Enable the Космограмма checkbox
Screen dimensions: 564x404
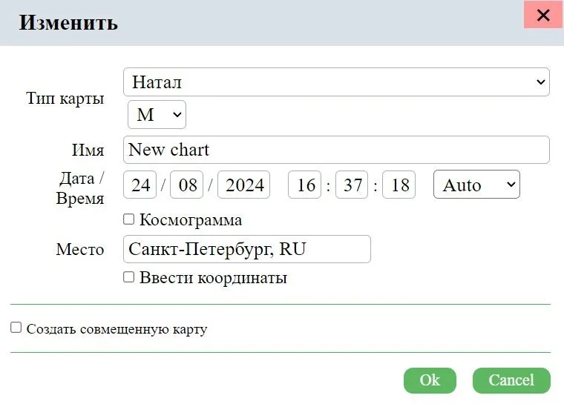[x=128, y=219]
